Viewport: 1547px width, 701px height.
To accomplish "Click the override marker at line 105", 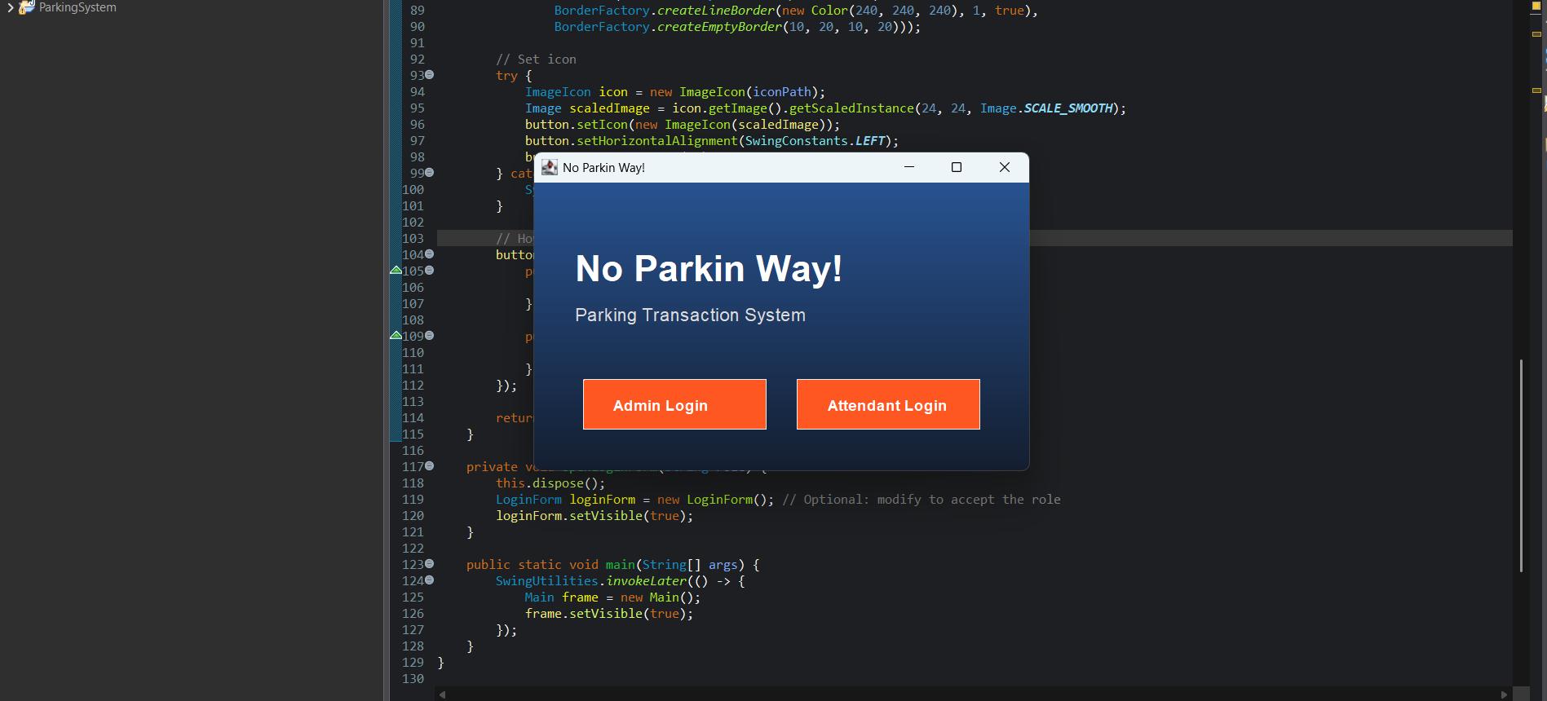I will click(x=396, y=270).
